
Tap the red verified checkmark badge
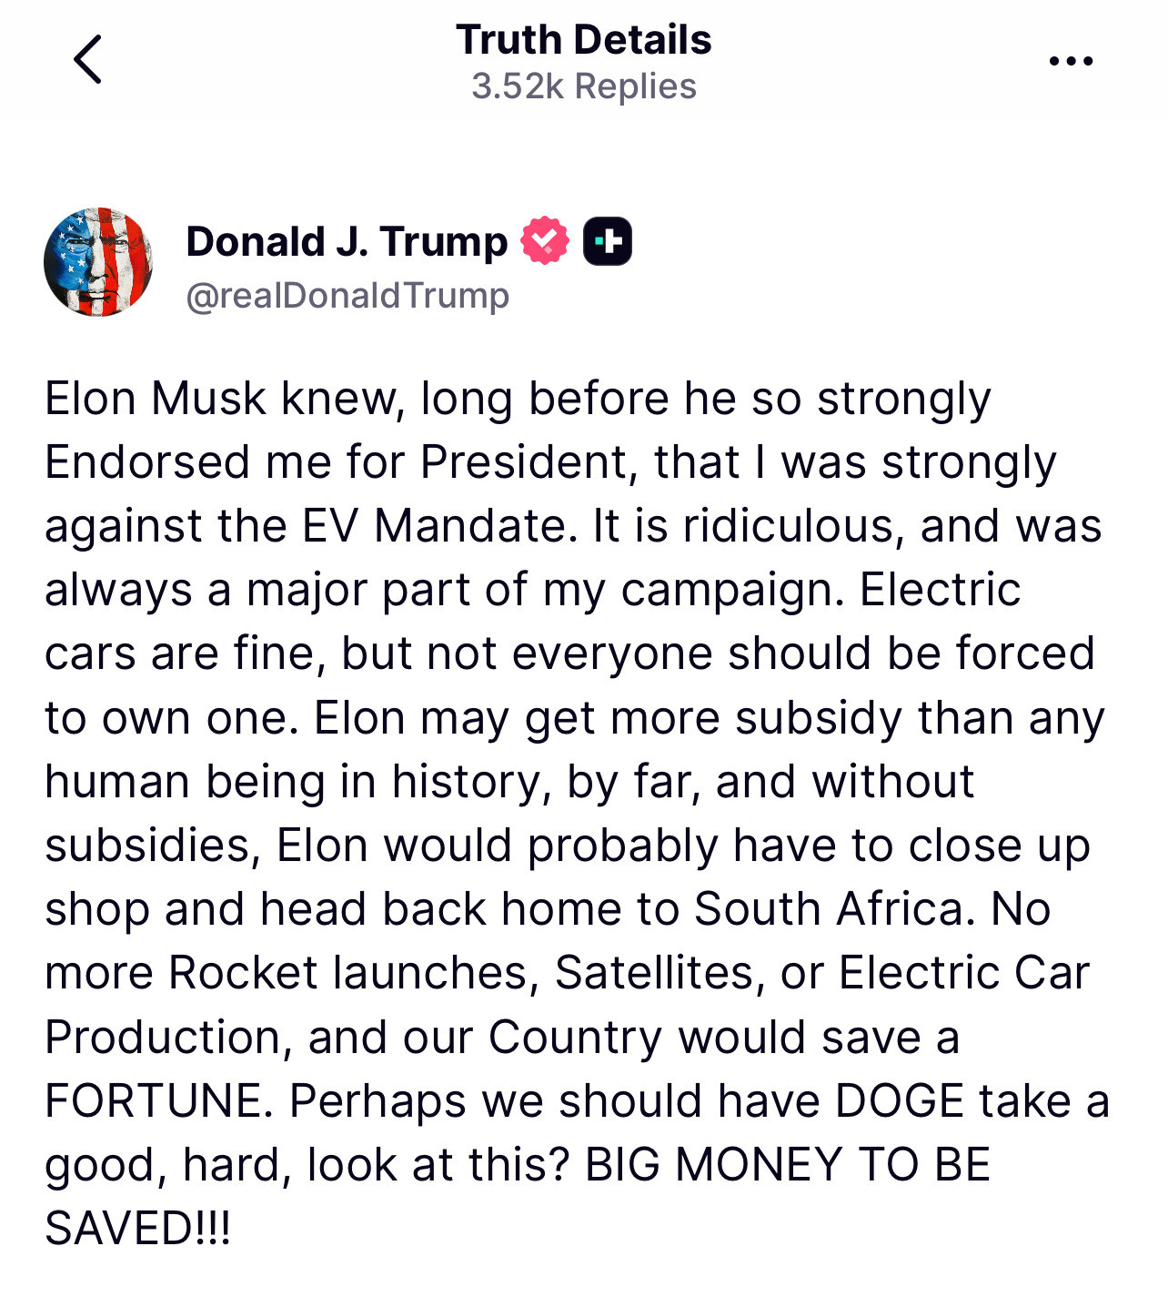pos(544,241)
